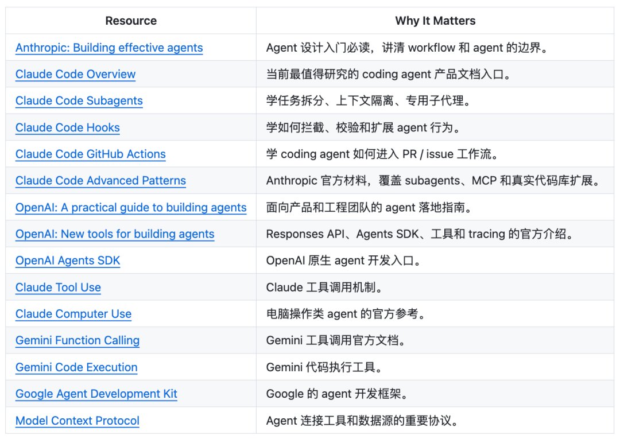The width and height of the screenshot is (620, 439).
Task: Open Anthropic: Building effective agents link
Action: coord(109,48)
